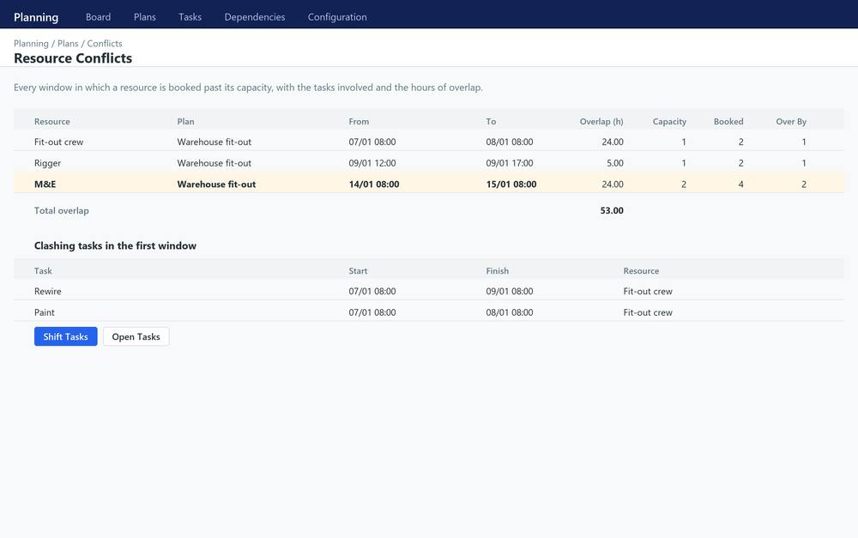The height and width of the screenshot is (538, 858).
Task: Open the Configuration menu item
Action: pyautogui.click(x=337, y=17)
